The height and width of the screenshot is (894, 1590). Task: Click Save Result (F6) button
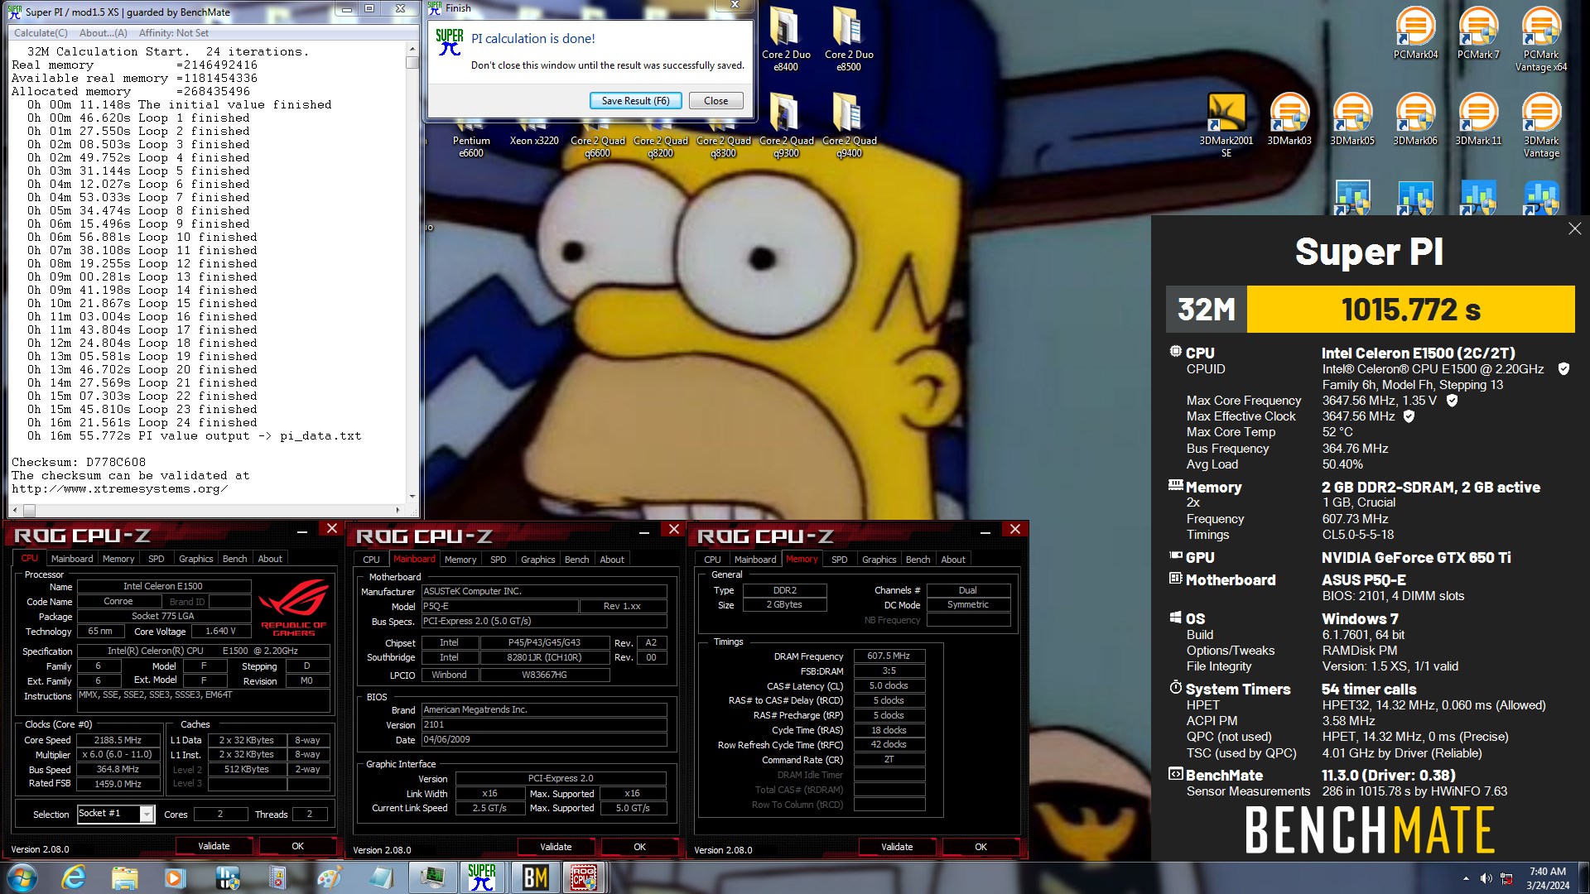pyautogui.click(x=636, y=101)
